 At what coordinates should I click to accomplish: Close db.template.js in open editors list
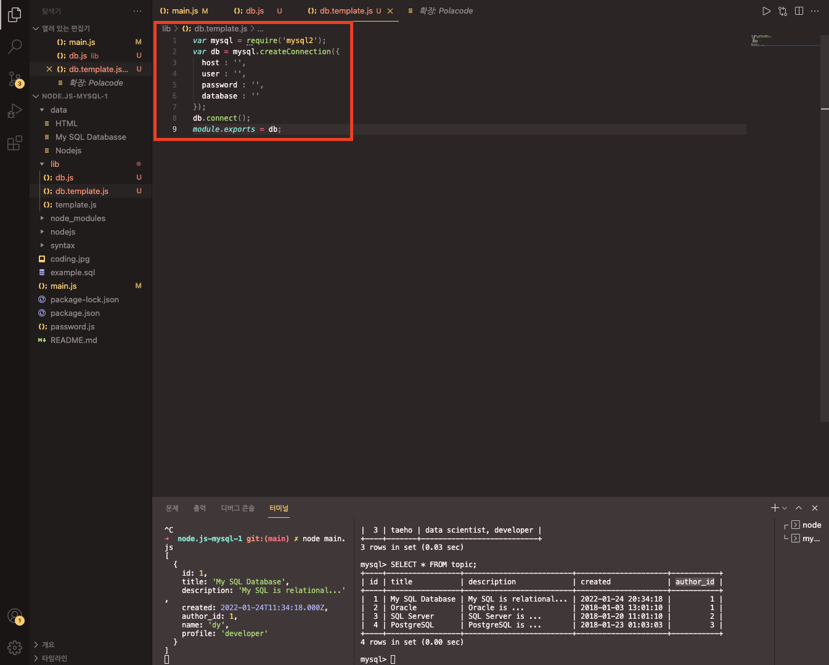click(49, 69)
